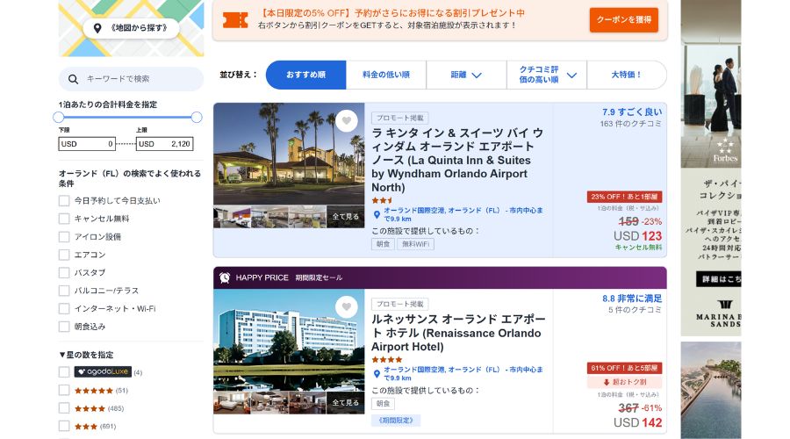
Task: Open La Quinta Inn & Suites hotel title
Action: click(x=457, y=161)
